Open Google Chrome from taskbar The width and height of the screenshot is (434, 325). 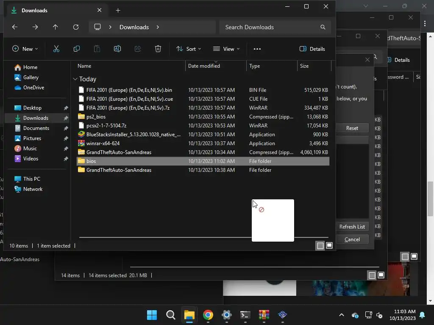(208, 315)
